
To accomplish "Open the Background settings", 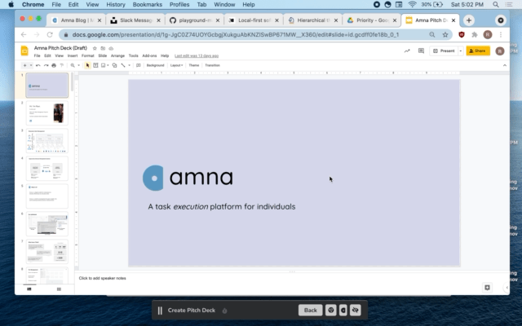I will point(156,65).
